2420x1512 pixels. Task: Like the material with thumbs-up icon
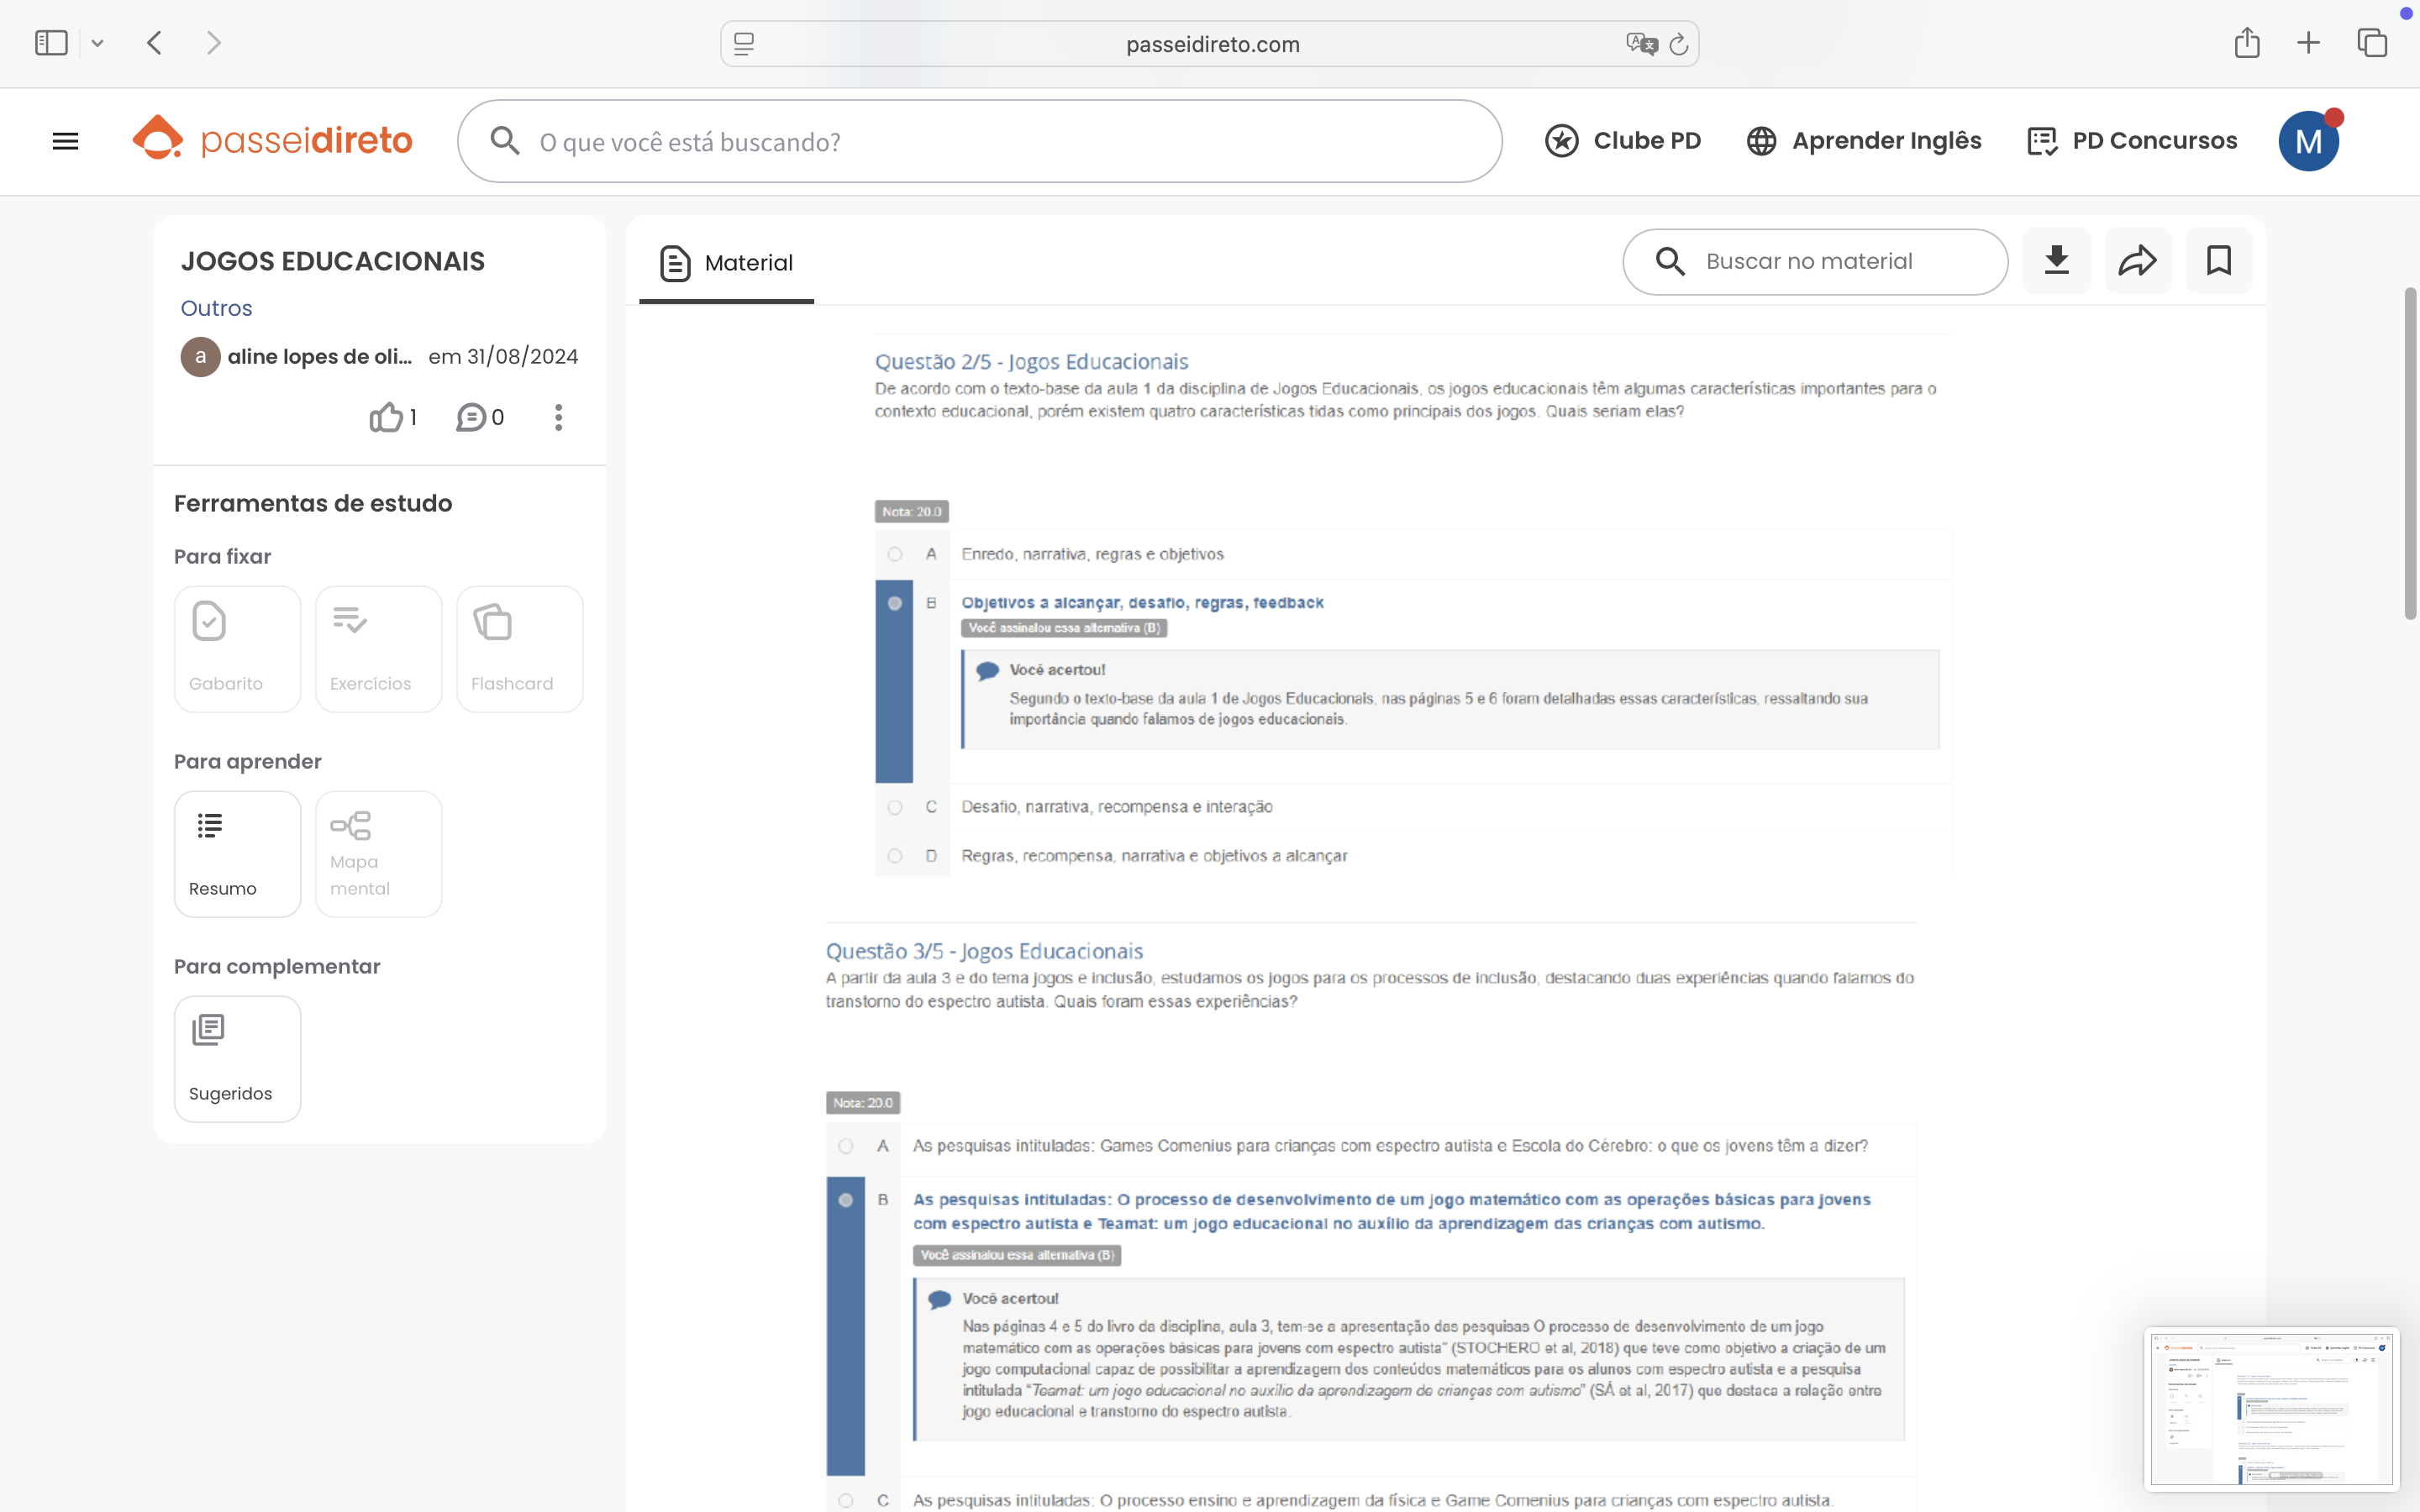(387, 417)
